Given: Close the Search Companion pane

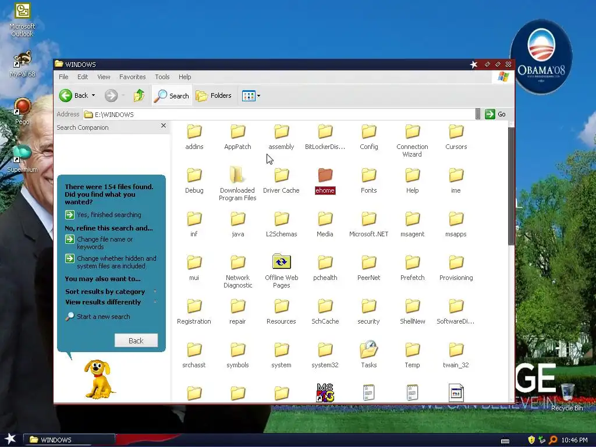Looking at the screenshot, I should click(x=164, y=126).
